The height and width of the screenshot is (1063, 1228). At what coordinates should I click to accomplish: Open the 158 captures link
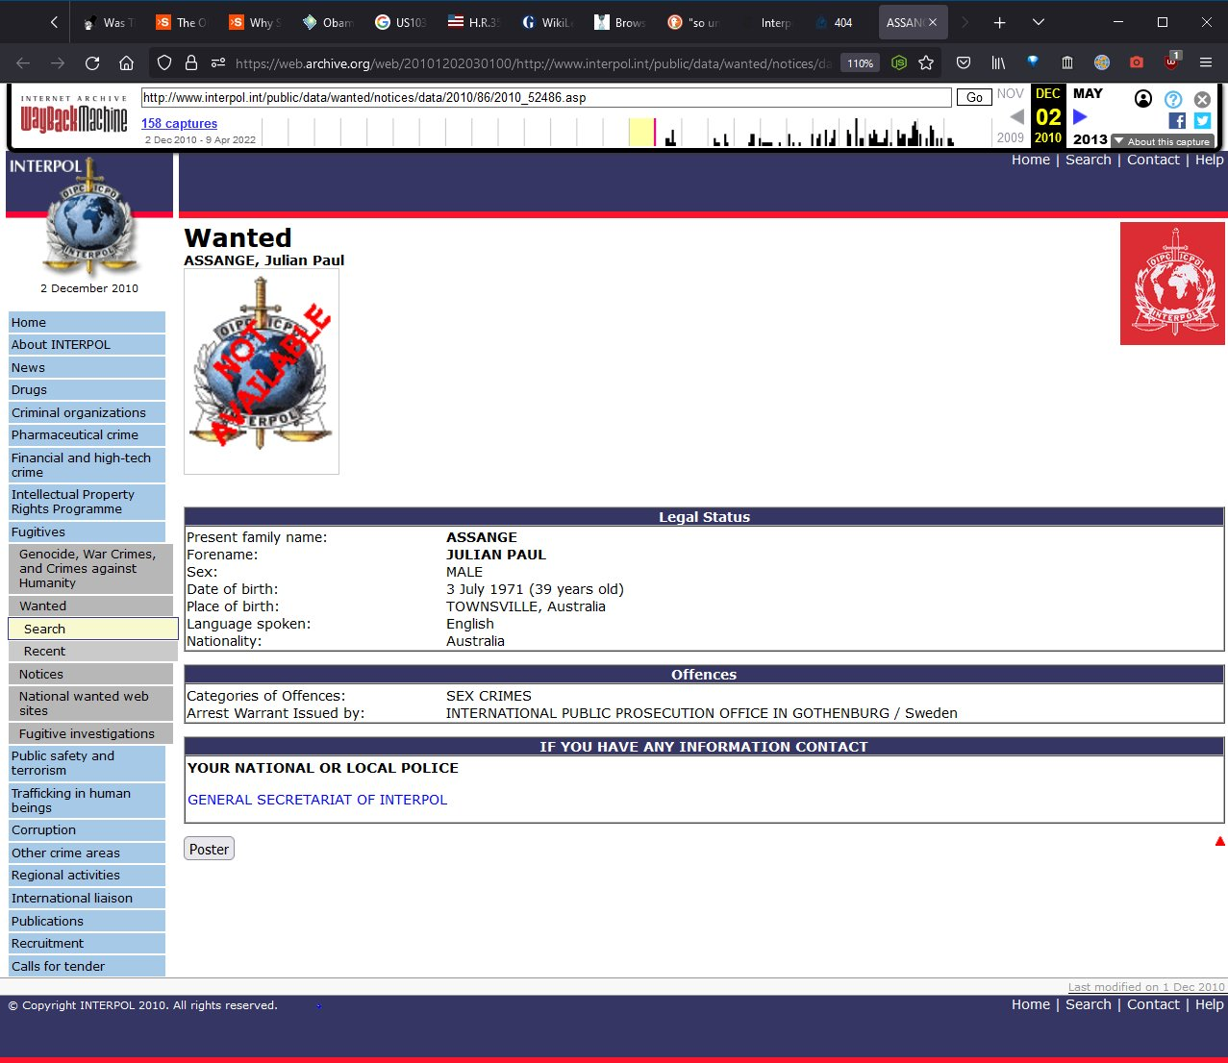tap(179, 123)
